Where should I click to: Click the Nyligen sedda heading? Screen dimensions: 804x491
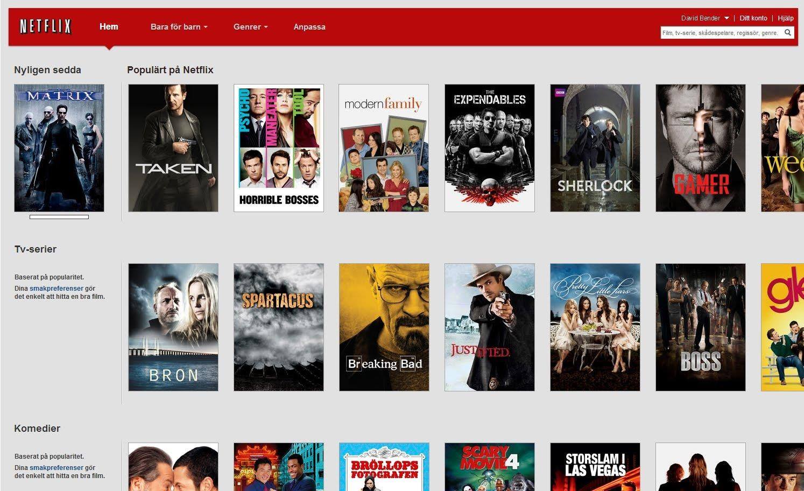click(47, 70)
